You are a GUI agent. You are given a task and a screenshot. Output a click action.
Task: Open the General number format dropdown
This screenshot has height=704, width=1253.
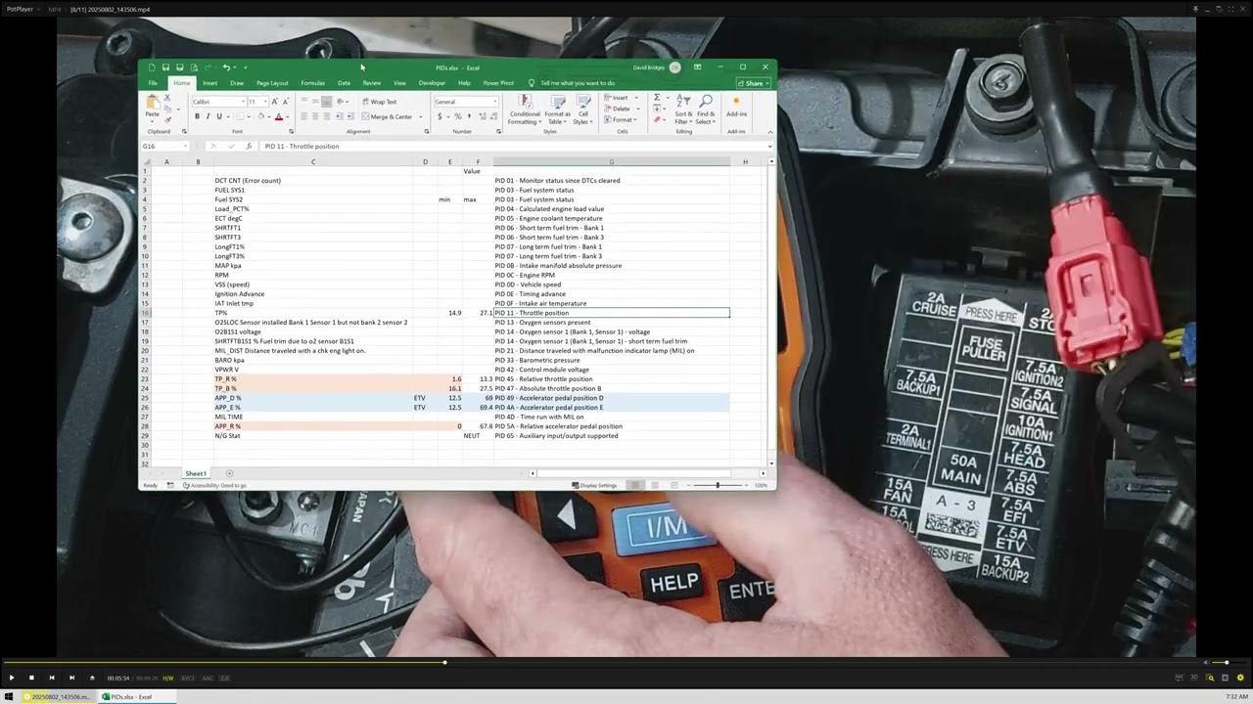coord(495,102)
